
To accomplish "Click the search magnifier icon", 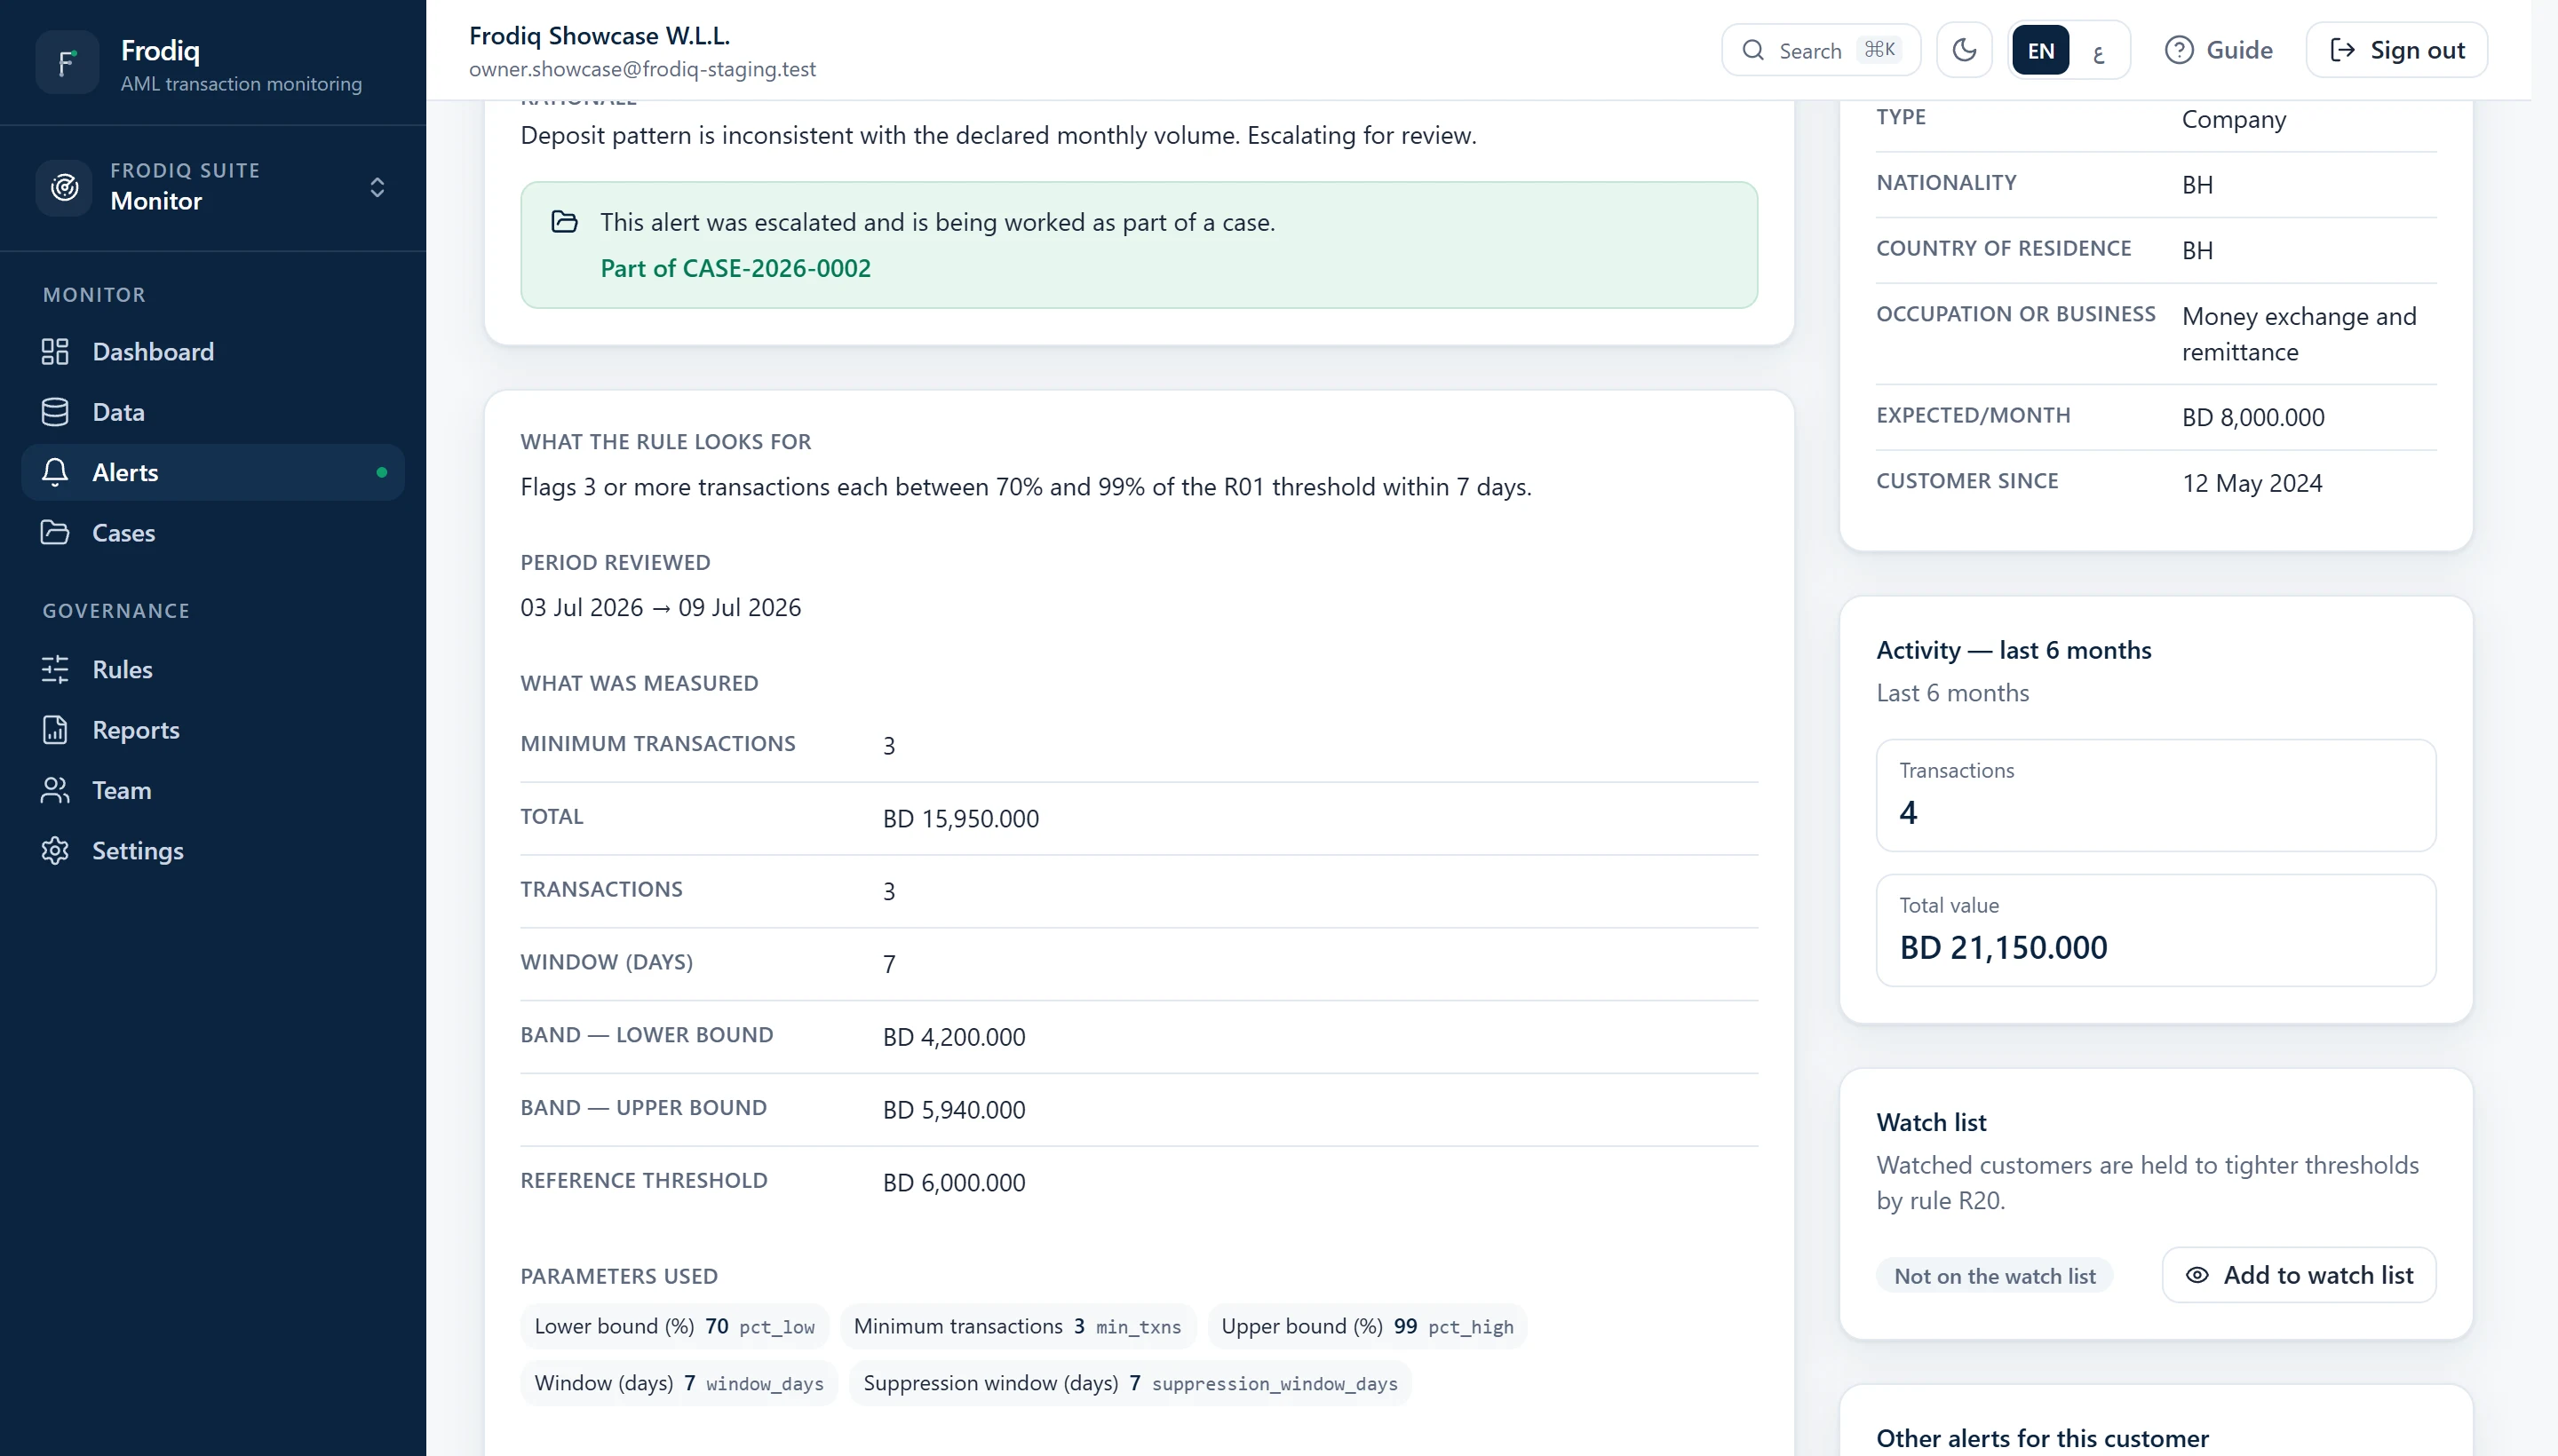I will point(1753,50).
